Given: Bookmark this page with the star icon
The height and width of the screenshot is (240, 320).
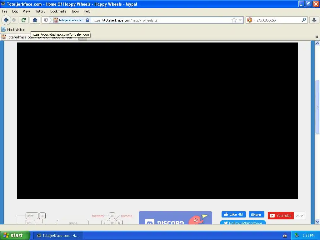Looking at the screenshot, I should [x=234, y=20].
